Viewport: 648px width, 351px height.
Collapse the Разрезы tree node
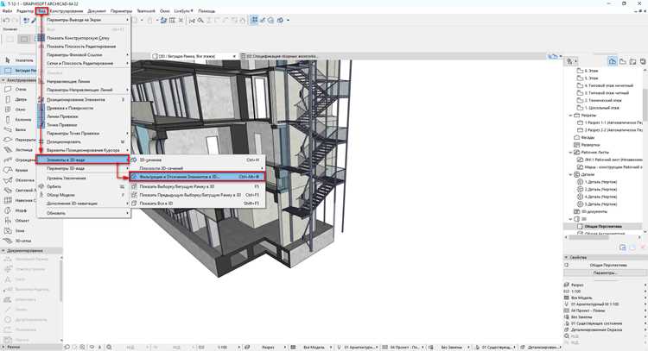pos(571,116)
